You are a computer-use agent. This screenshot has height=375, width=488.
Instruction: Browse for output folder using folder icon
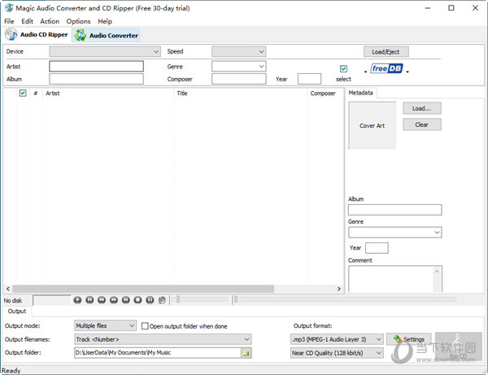pyautogui.click(x=246, y=352)
